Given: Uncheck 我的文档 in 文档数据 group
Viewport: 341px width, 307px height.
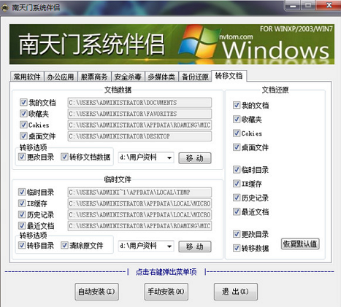Looking at the screenshot, I should click(x=23, y=102).
